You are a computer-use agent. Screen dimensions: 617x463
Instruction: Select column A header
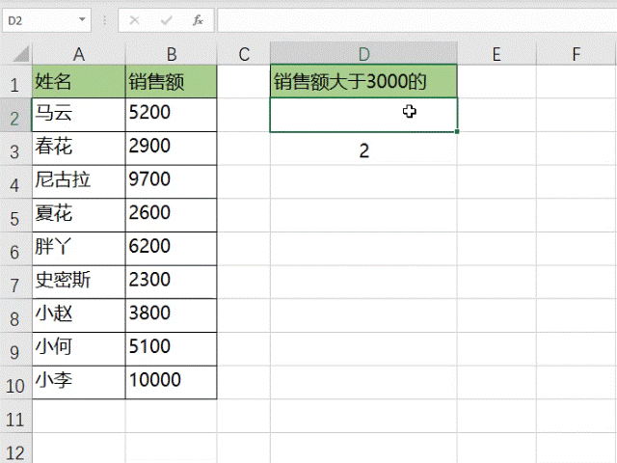point(79,54)
